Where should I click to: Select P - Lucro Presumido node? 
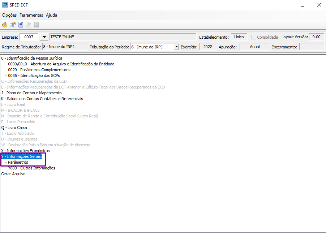(18, 122)
